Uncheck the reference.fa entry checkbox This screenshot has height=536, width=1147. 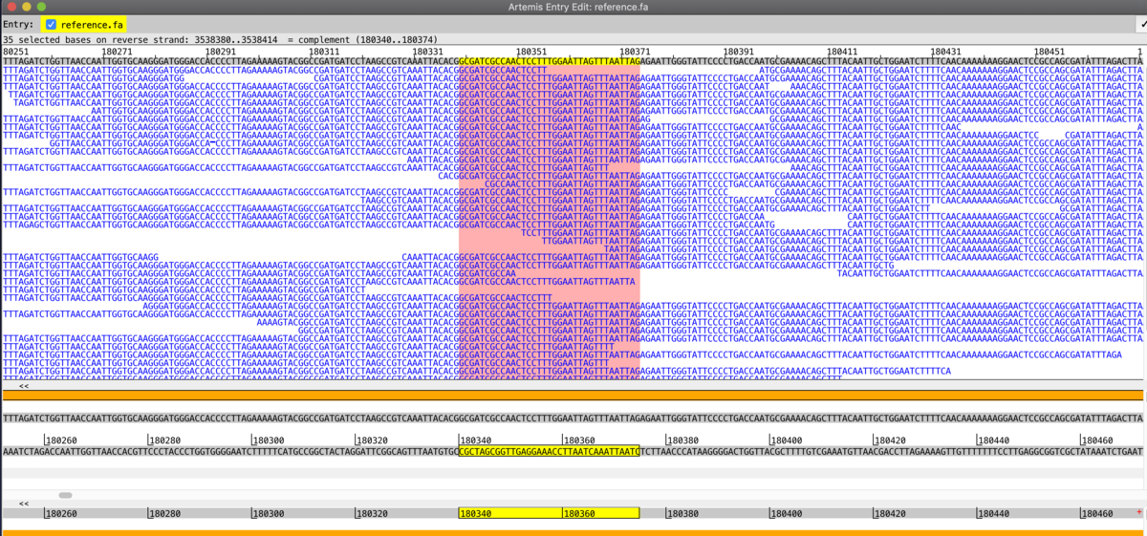pyautogui.click(x=51, y=24)
